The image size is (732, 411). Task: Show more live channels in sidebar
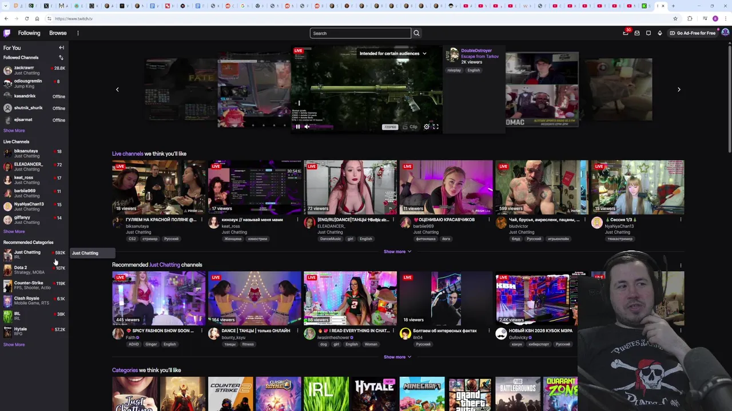tap(14, 232)
